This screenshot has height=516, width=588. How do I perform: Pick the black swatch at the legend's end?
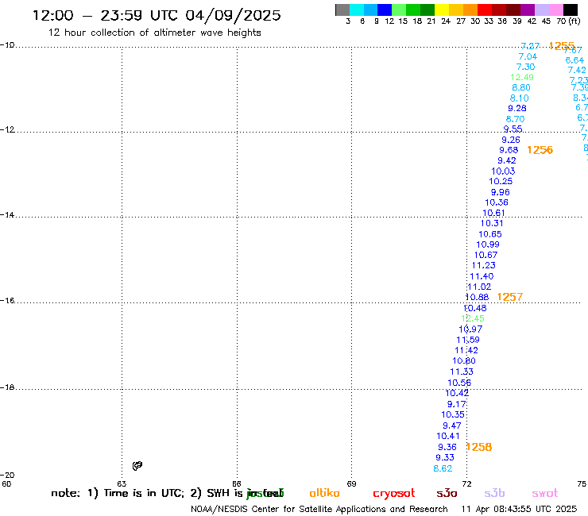coord(571,10)
